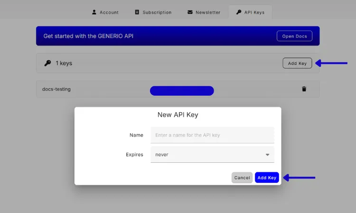This screenshot has height=213, width=356.
Task: Click the 1 keys count text
Action: [x=64, y=63]
